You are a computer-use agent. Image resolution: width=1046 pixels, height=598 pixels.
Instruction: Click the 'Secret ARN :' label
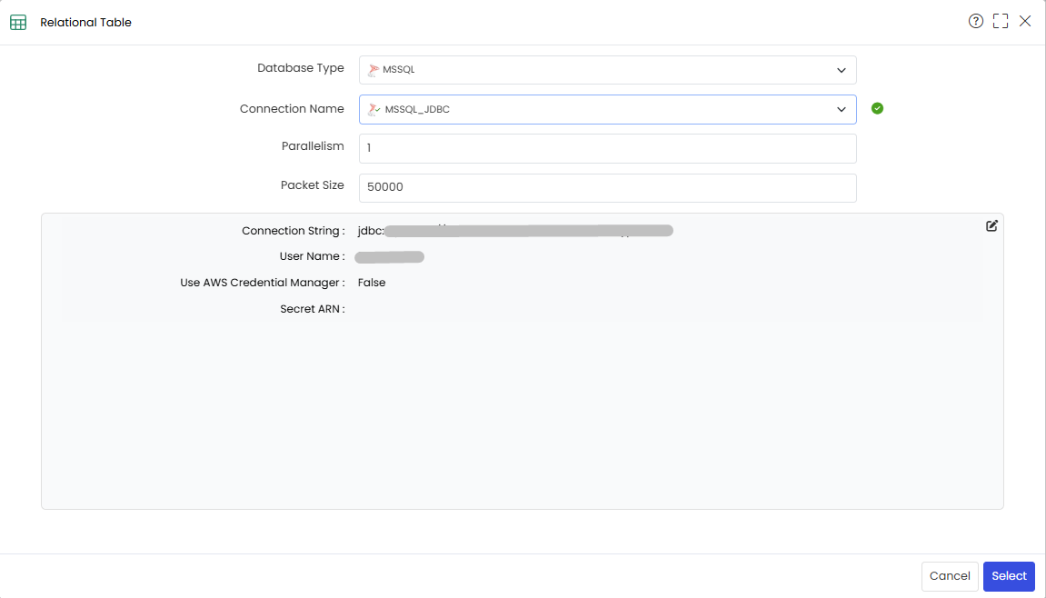coord(313,309)
